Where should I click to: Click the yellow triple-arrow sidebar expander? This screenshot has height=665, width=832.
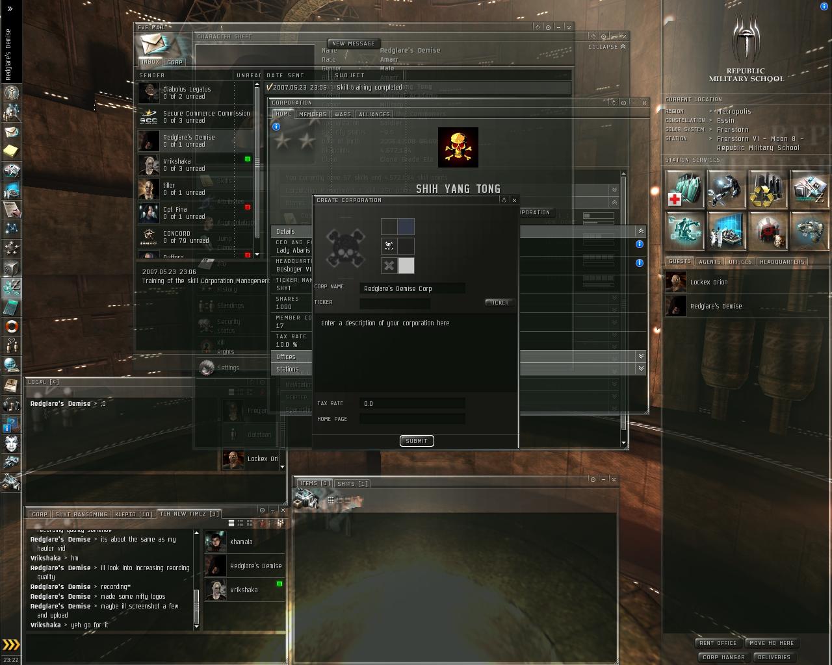coord(11,644)
